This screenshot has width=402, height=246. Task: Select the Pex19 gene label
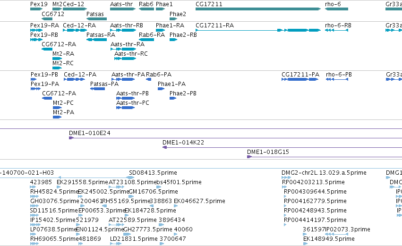point(39,4)
